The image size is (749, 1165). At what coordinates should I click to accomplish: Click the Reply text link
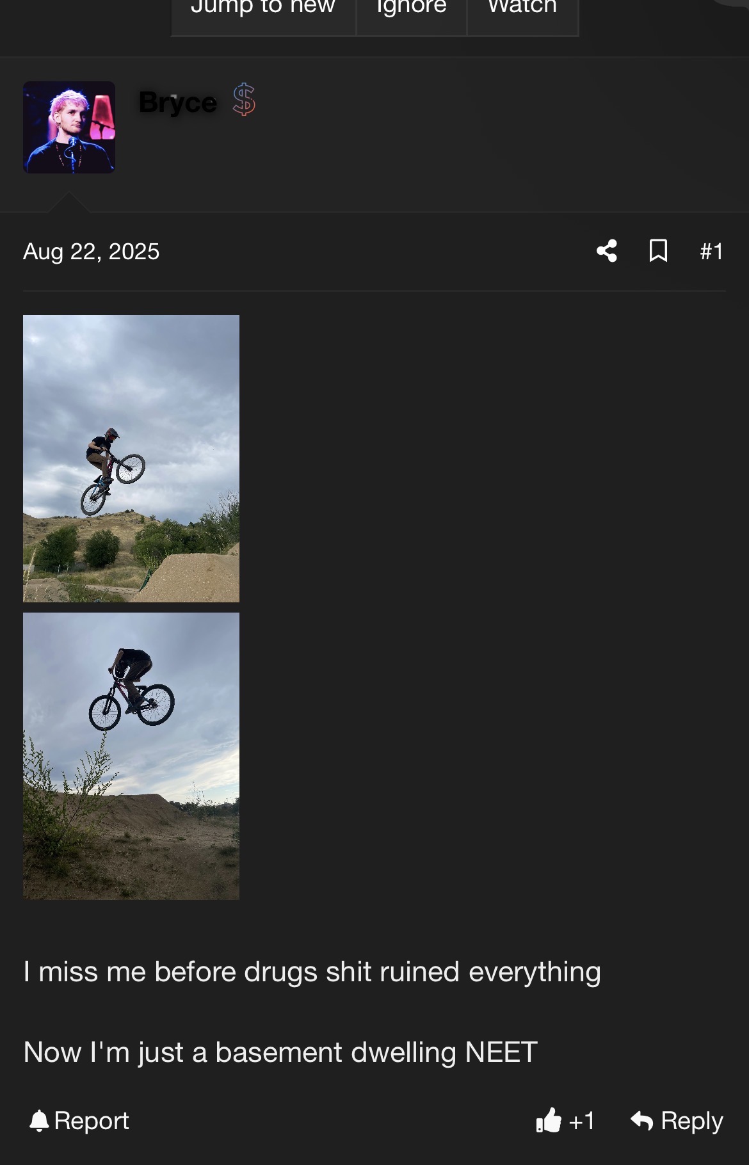(691, 1121)
